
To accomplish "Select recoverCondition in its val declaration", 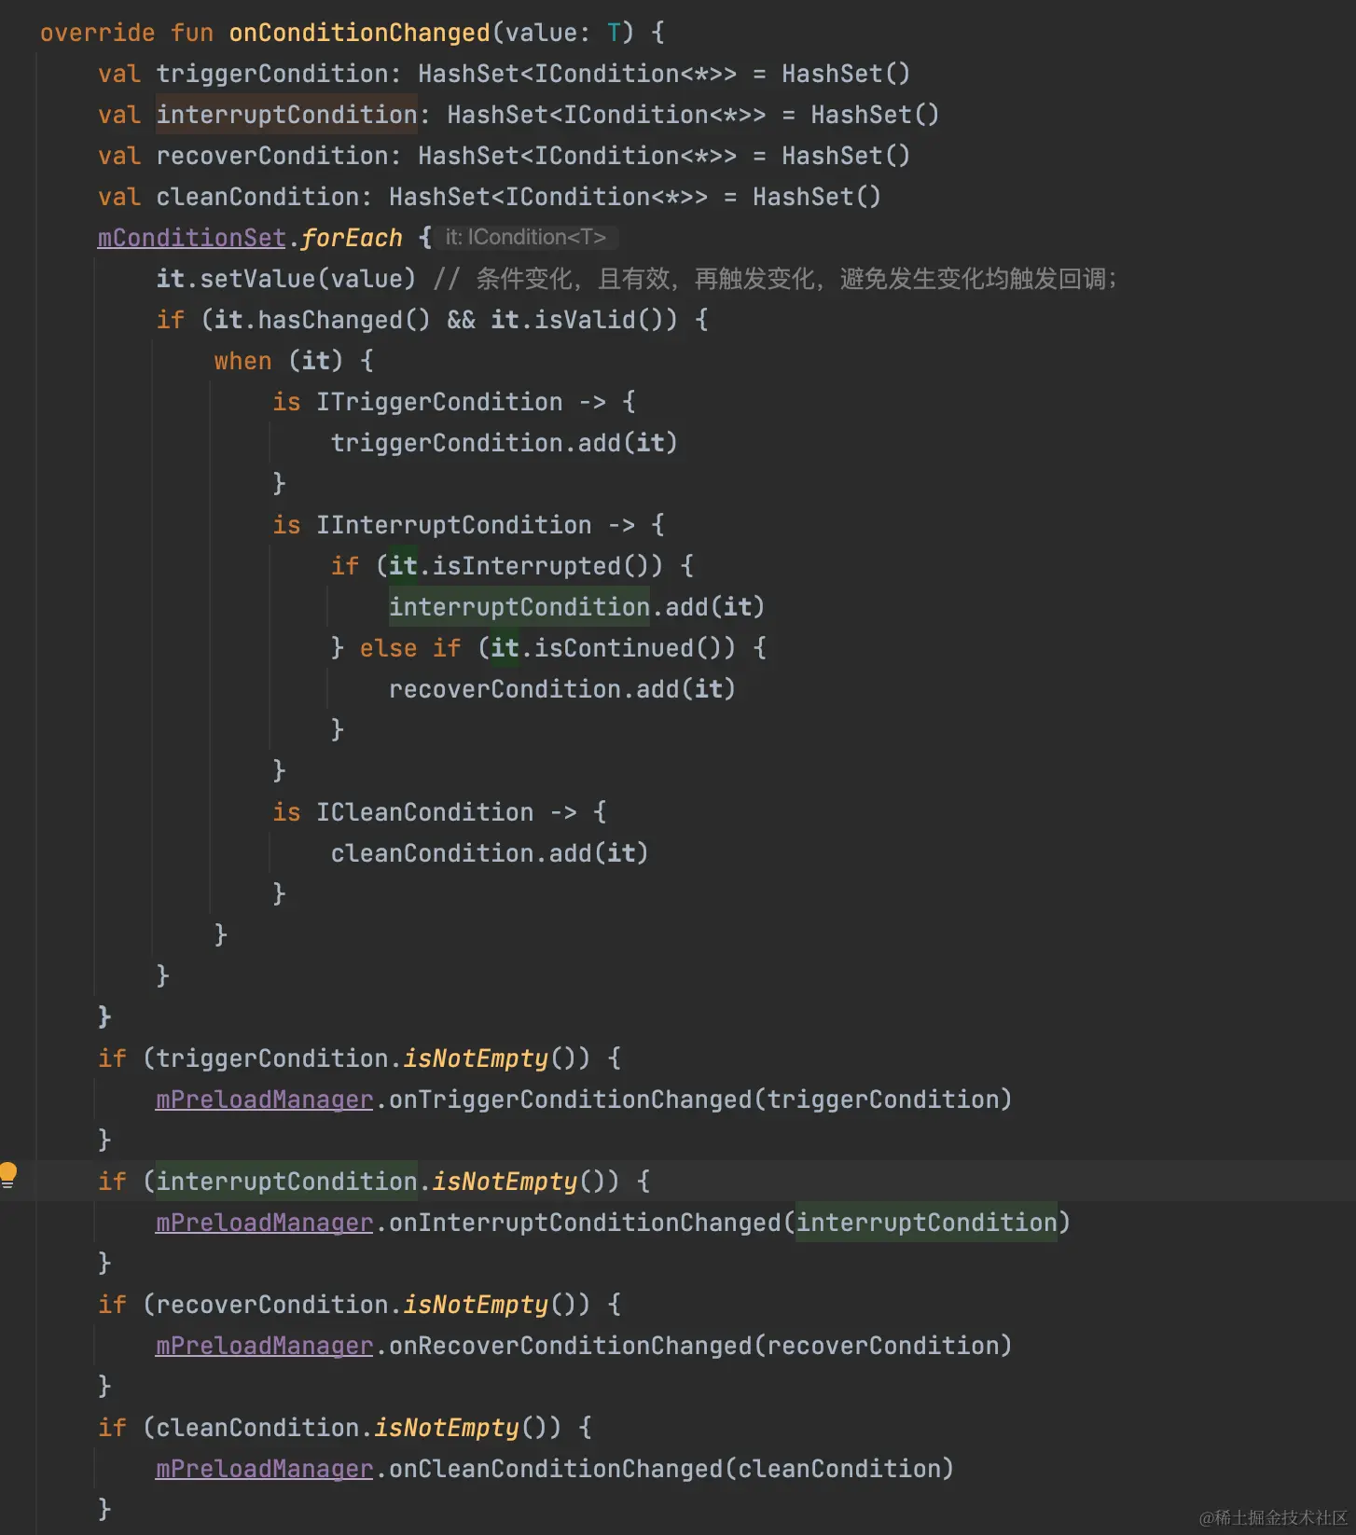I will tap(272, 156).
